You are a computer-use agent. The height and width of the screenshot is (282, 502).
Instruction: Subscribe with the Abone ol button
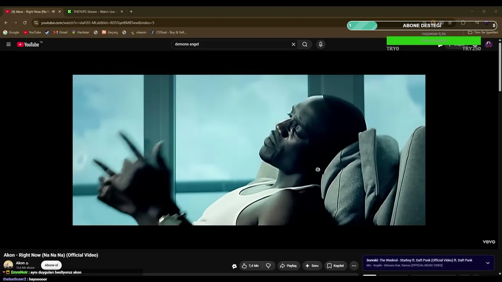pos(51,265)
